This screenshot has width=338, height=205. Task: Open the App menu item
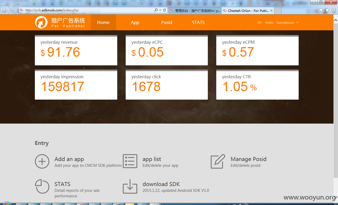[135, 22]
